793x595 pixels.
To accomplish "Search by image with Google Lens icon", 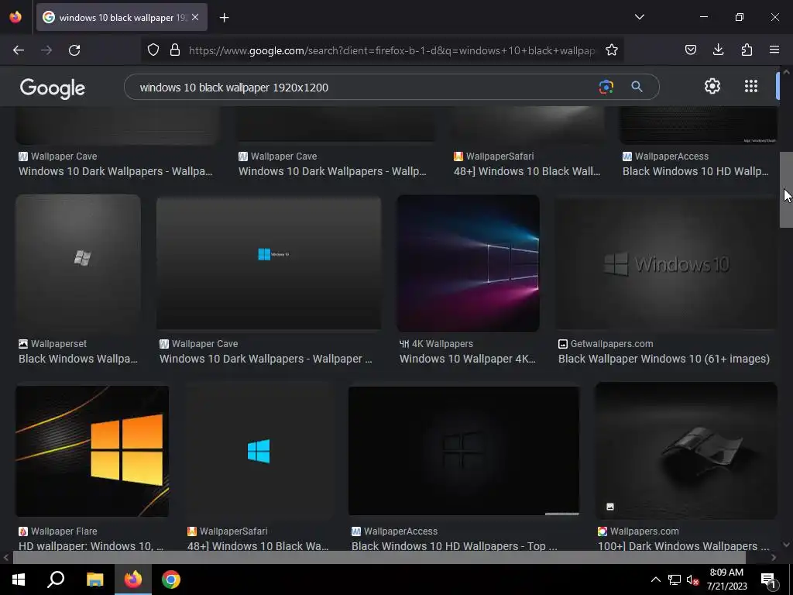I will [606, 87].
